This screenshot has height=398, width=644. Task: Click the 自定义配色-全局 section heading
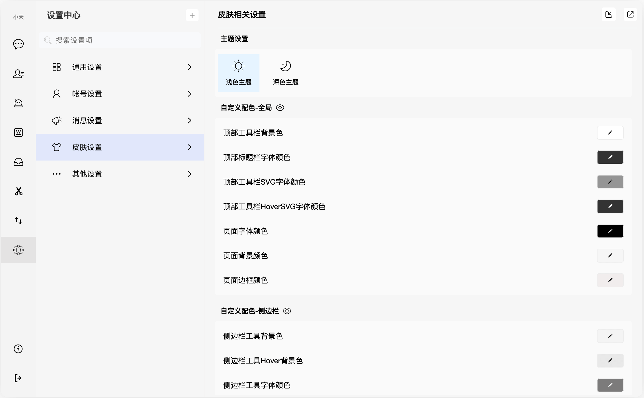point(246,108)
